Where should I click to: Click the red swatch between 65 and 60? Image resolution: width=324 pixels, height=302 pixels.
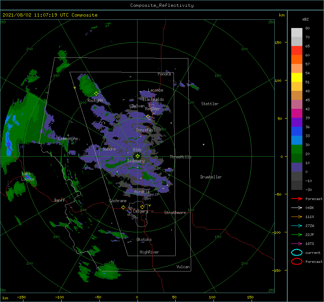click(297, 51)
